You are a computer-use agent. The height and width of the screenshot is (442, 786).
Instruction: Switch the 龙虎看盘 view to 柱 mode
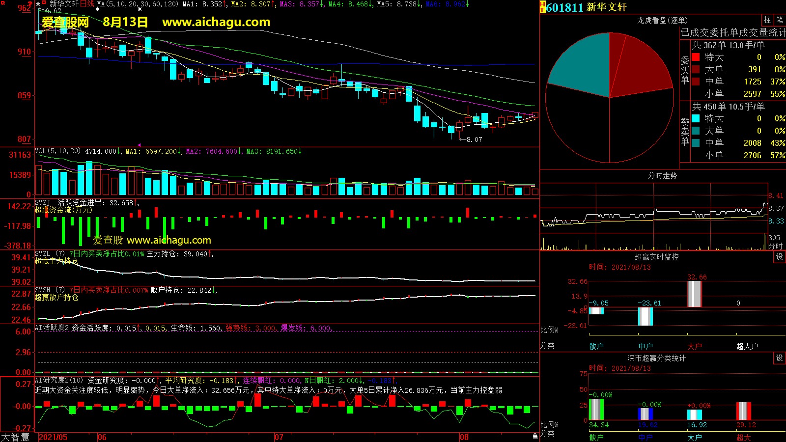point(767,20)
